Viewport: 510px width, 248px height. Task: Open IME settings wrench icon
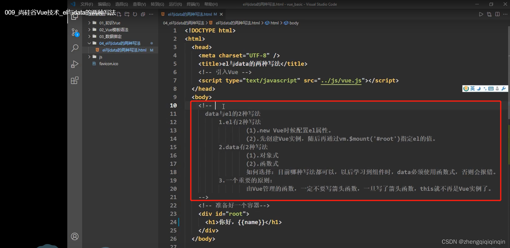pos(504,88)
